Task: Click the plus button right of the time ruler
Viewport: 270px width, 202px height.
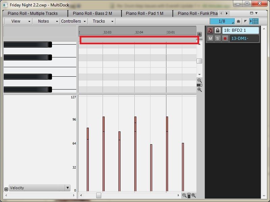Action: (199, 34)
